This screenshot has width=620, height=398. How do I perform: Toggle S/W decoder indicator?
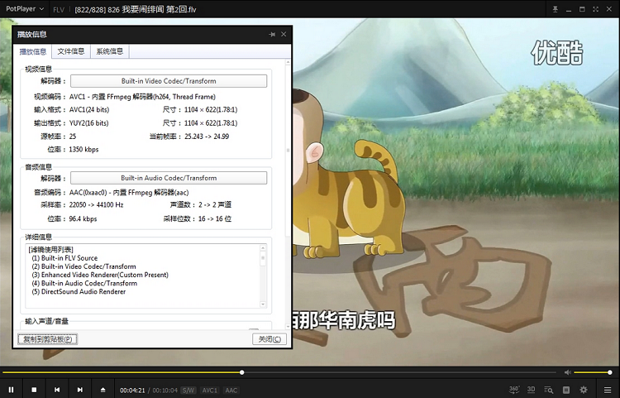click(x=188, y=390)
